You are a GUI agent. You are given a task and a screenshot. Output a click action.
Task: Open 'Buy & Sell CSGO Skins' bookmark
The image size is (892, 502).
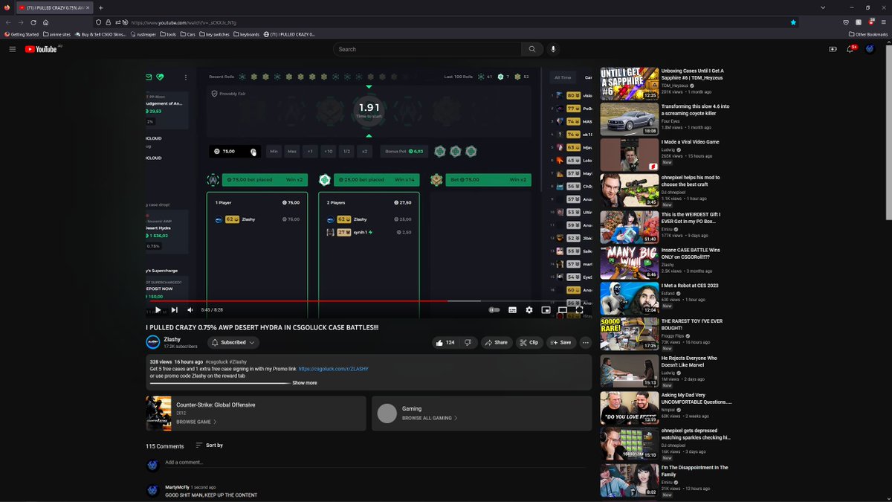point(100,34)
